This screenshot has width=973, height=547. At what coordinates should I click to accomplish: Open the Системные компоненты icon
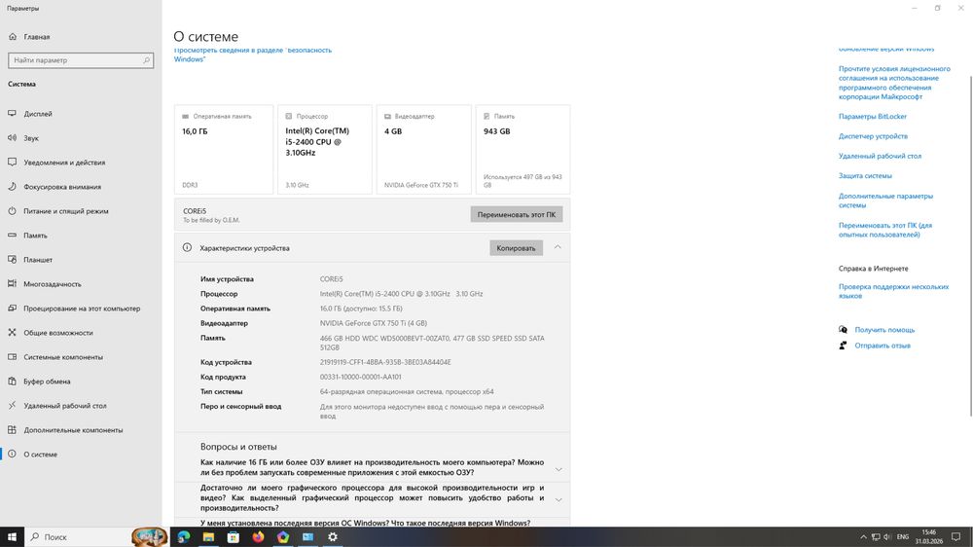tap(13, 357)
